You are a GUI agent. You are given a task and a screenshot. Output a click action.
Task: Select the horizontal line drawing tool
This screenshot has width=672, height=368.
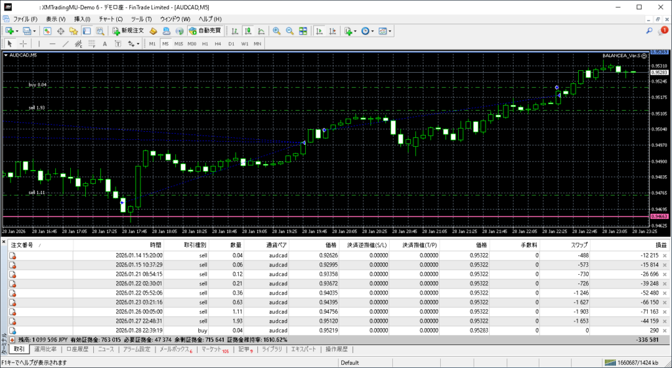(x=52, y=44)
